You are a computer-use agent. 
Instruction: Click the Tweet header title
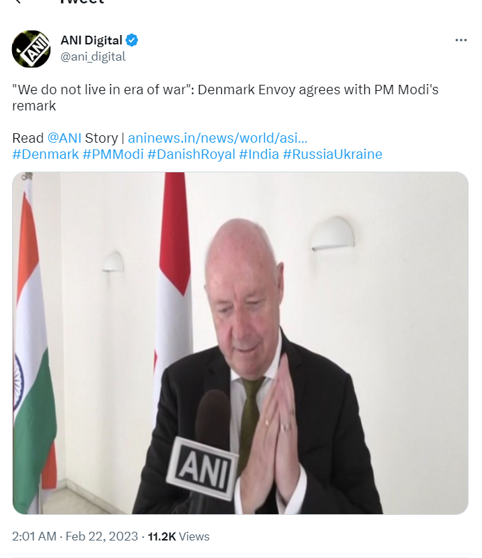pyautogui.click(x=83, y=2)
